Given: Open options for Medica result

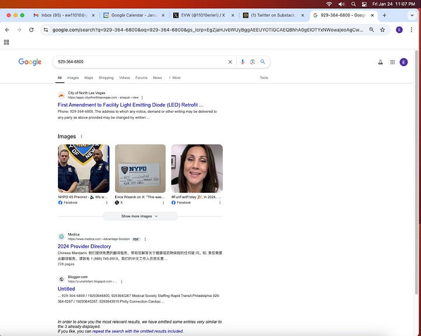Looking at the screenshot, I should tap(145, 239).
